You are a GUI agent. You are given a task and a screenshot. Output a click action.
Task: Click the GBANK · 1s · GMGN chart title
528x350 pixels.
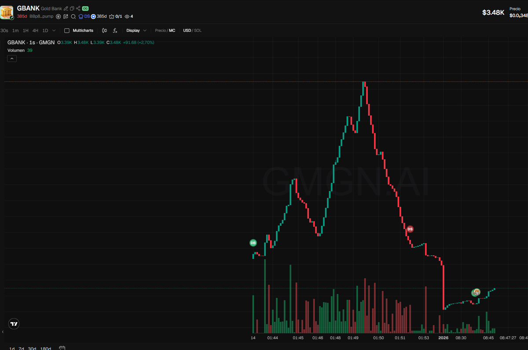pyautogui.click(x=30, y=42)
